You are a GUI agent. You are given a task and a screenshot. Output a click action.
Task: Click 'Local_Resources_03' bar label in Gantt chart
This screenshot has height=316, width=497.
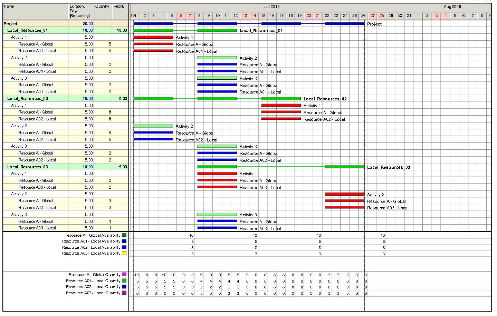pos(389,167)
